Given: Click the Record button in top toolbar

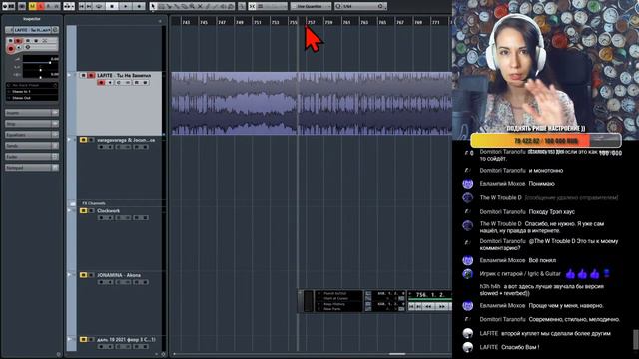Looking at the screenshot, I should 139,6.
